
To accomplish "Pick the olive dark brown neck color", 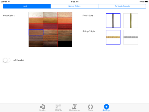I will point(65,38).
